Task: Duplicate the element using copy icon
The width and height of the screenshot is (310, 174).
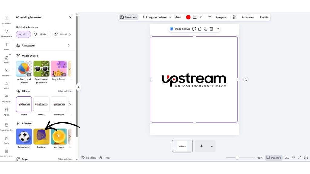Action: click(x=206, y=29)
